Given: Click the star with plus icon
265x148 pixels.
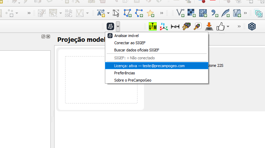Looking at the screenshot, I should click(x=150, y=13).
